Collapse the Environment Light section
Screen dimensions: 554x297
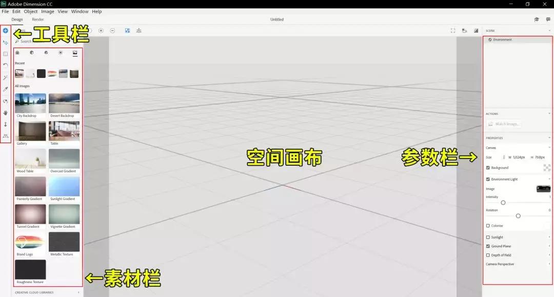[549, 179]
